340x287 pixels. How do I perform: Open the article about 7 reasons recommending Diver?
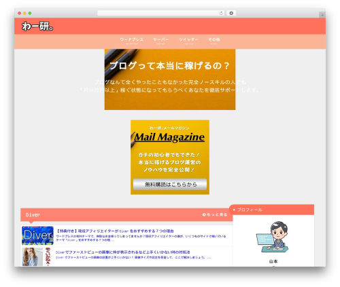[x=115, y=231]
